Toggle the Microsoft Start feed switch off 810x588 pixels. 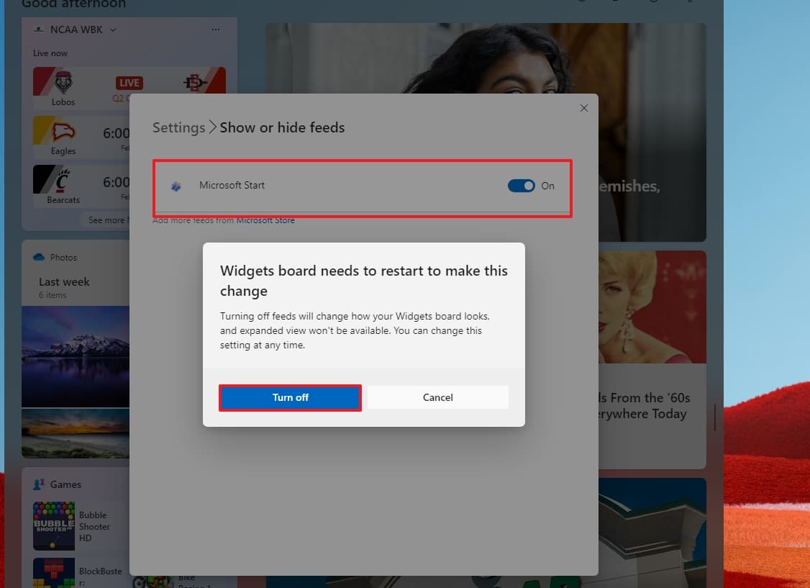tap(522, 186)
